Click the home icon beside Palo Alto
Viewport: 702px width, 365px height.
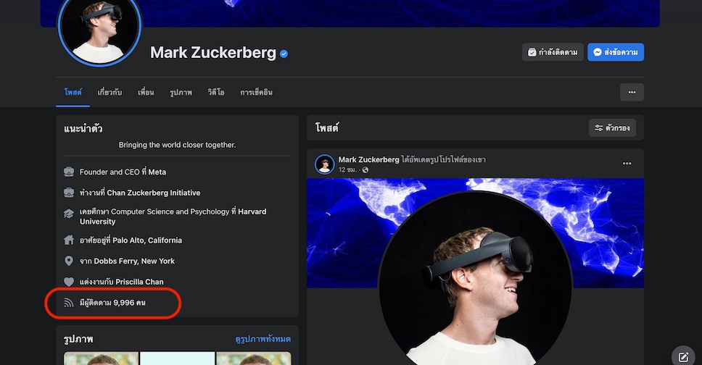pos(69,240)
